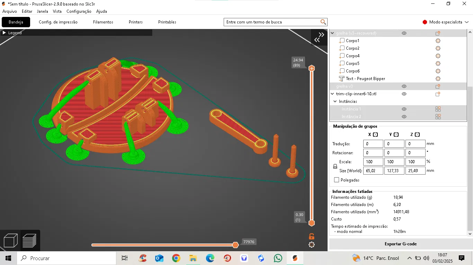This screenshot has height=265, width=473.
Task: Click instance icon for Instância 1
Action: [438, 109]
